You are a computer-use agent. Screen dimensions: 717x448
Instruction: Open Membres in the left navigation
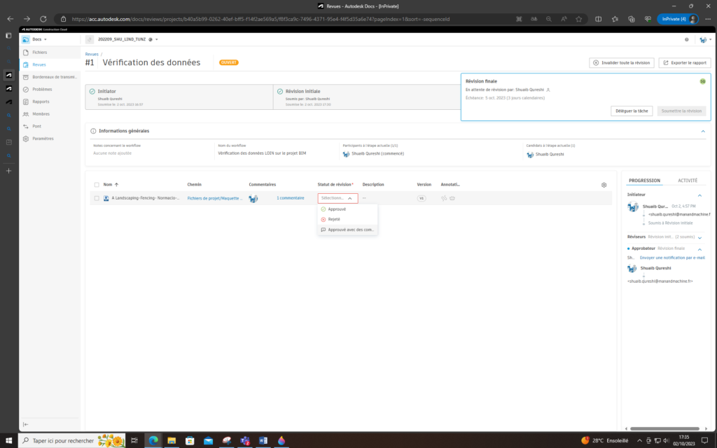pos(41,113)
